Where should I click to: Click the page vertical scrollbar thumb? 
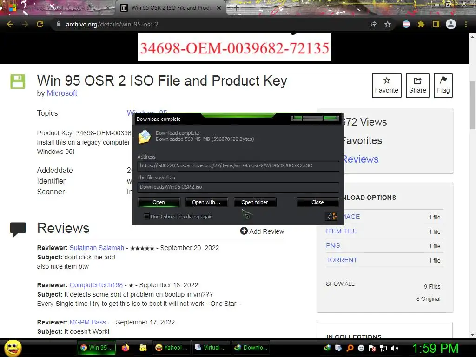click(472, 106)
